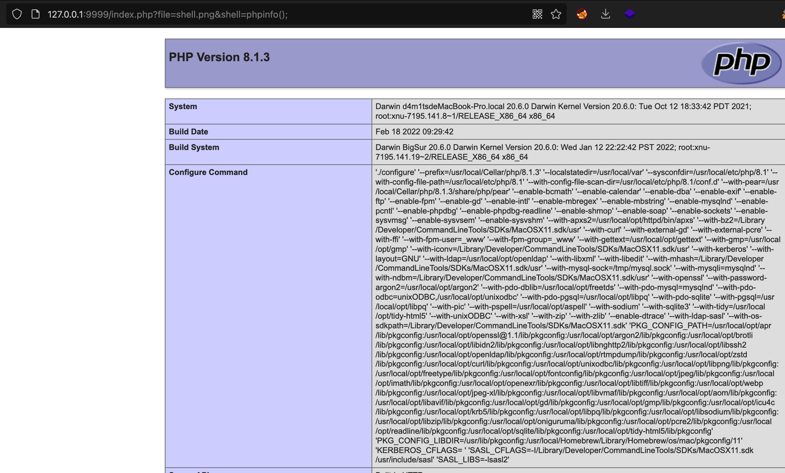Click the PHP Version 8.1.3 heading
Screen dimensions: 785x473
coord(219,57)
